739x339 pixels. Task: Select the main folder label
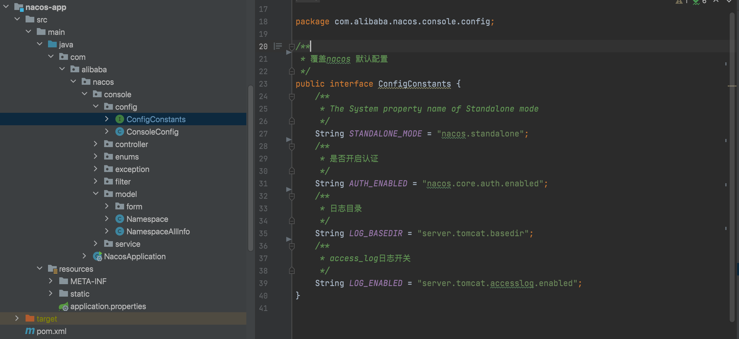pyautogui.click(x=56, y=32)
